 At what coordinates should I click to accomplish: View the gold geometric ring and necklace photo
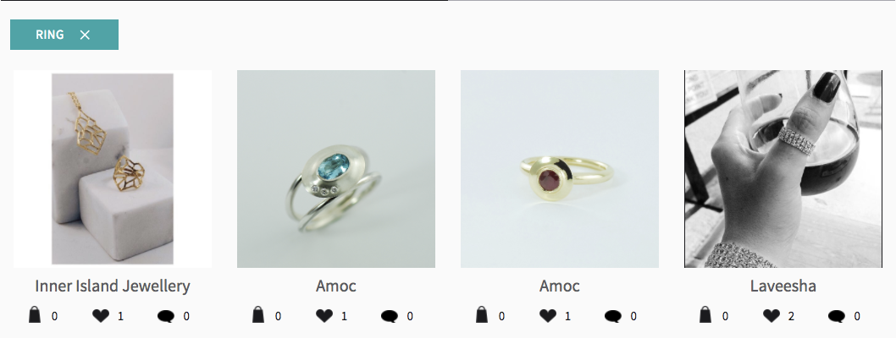click(113, 169)
